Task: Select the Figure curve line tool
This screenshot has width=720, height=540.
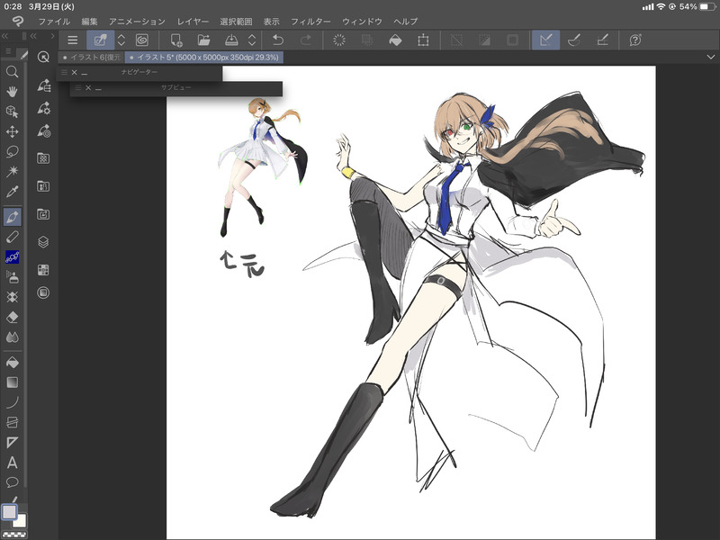Action: 12,402
